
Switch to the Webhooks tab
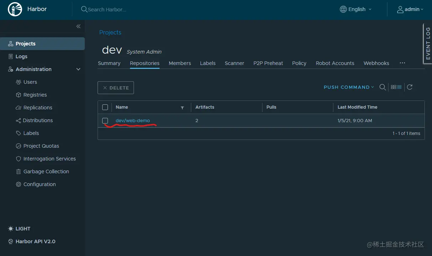[x=376, y=63]
